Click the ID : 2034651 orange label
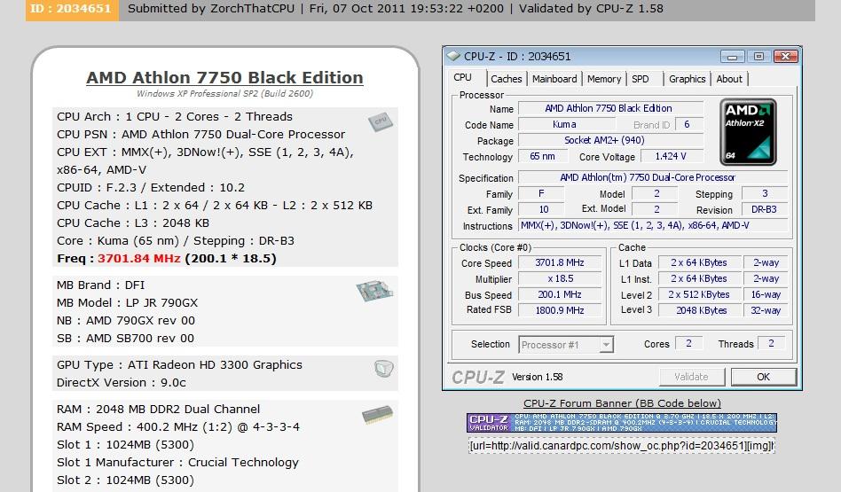This screenshot has width=841, height=492. coord(72,9)
